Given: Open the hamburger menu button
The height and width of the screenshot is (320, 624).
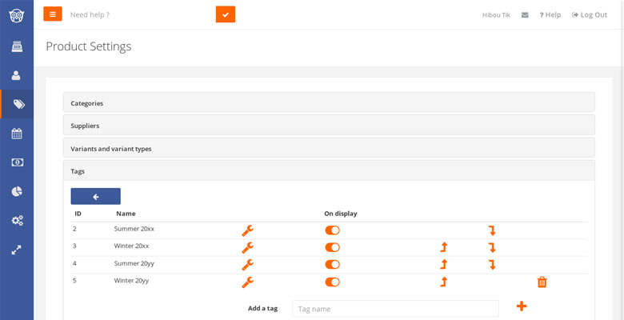Looking at the screenshot, I should pos(53,14).
